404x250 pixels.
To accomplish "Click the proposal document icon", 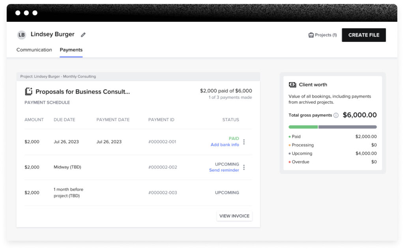I will click(28, 91).
